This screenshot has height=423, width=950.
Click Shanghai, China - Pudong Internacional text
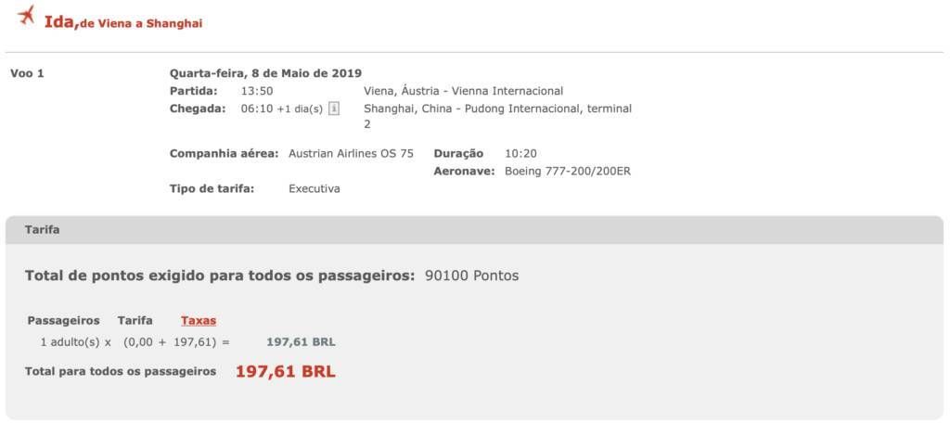tap(497, 116)
